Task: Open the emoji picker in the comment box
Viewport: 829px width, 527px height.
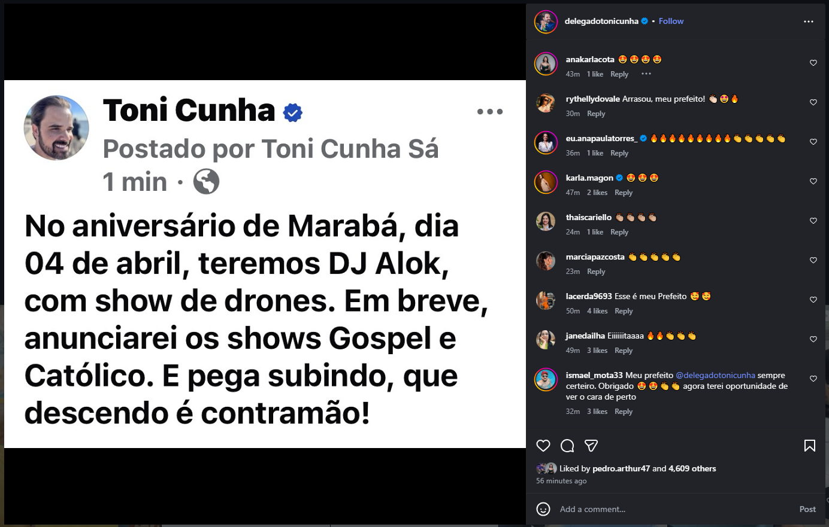Action: pyautogui.click(x=543, y=509)
